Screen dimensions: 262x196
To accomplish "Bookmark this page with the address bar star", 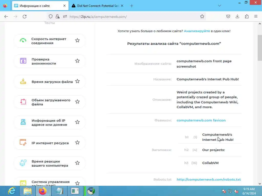I will click(x=202, y=16).
